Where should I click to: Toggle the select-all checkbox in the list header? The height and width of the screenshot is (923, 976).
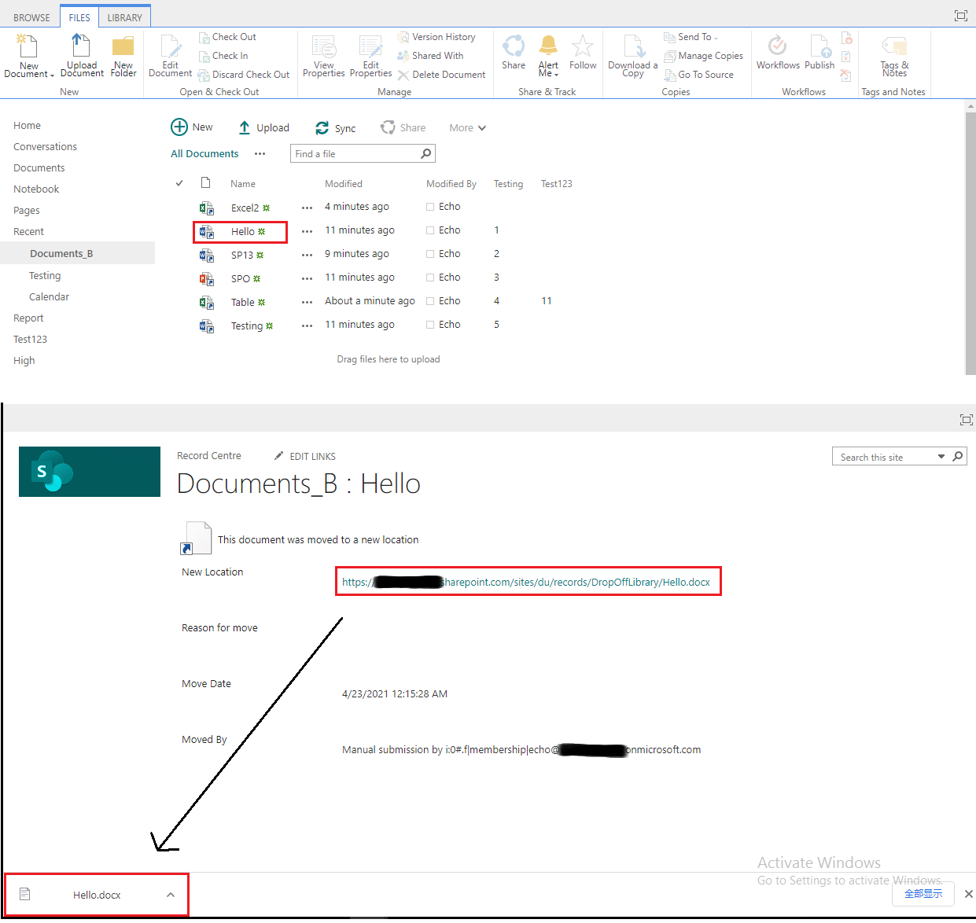pyautogui.click(x=179, y=182)
